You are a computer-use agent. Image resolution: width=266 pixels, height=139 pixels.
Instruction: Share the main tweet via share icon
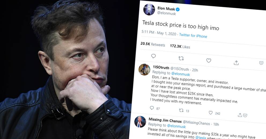click(x=236, y=62)
